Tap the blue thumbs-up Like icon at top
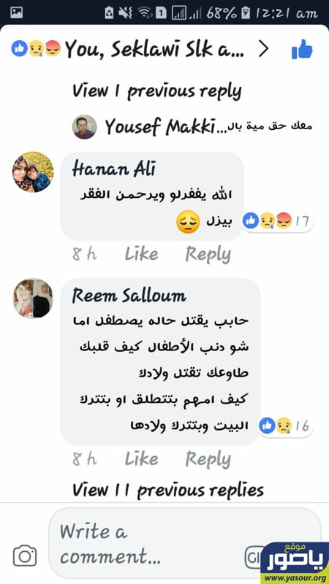This screenshot has height=584, width=329. (x=302, y=49)
